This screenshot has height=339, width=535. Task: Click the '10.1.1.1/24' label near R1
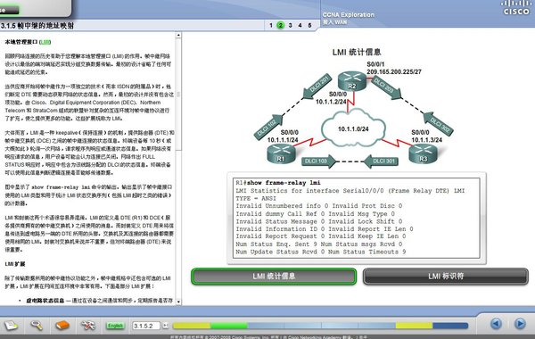[283, 140]
